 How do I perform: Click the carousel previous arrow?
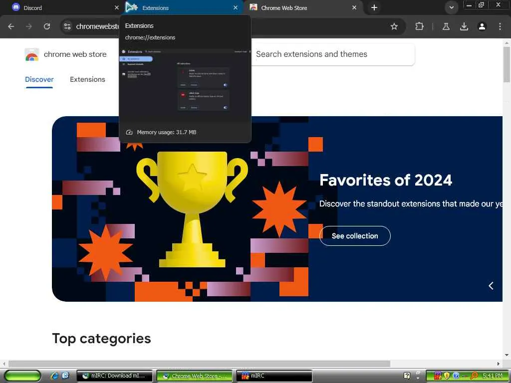click(491, 286)
